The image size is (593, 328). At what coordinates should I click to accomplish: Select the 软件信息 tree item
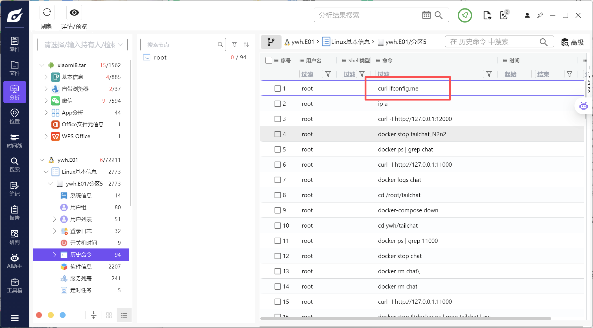click(x=81, y=267)
